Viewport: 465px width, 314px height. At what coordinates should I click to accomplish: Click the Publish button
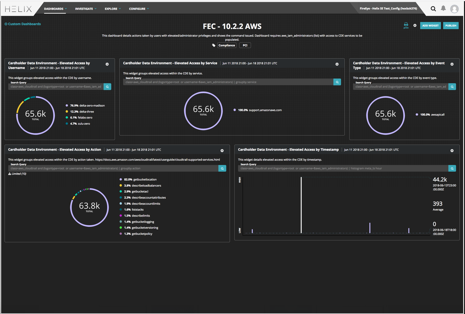tap(451, 26)
